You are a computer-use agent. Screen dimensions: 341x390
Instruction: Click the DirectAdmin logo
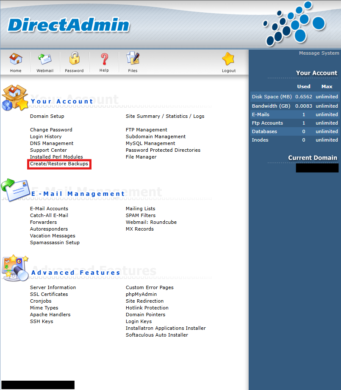69,25
